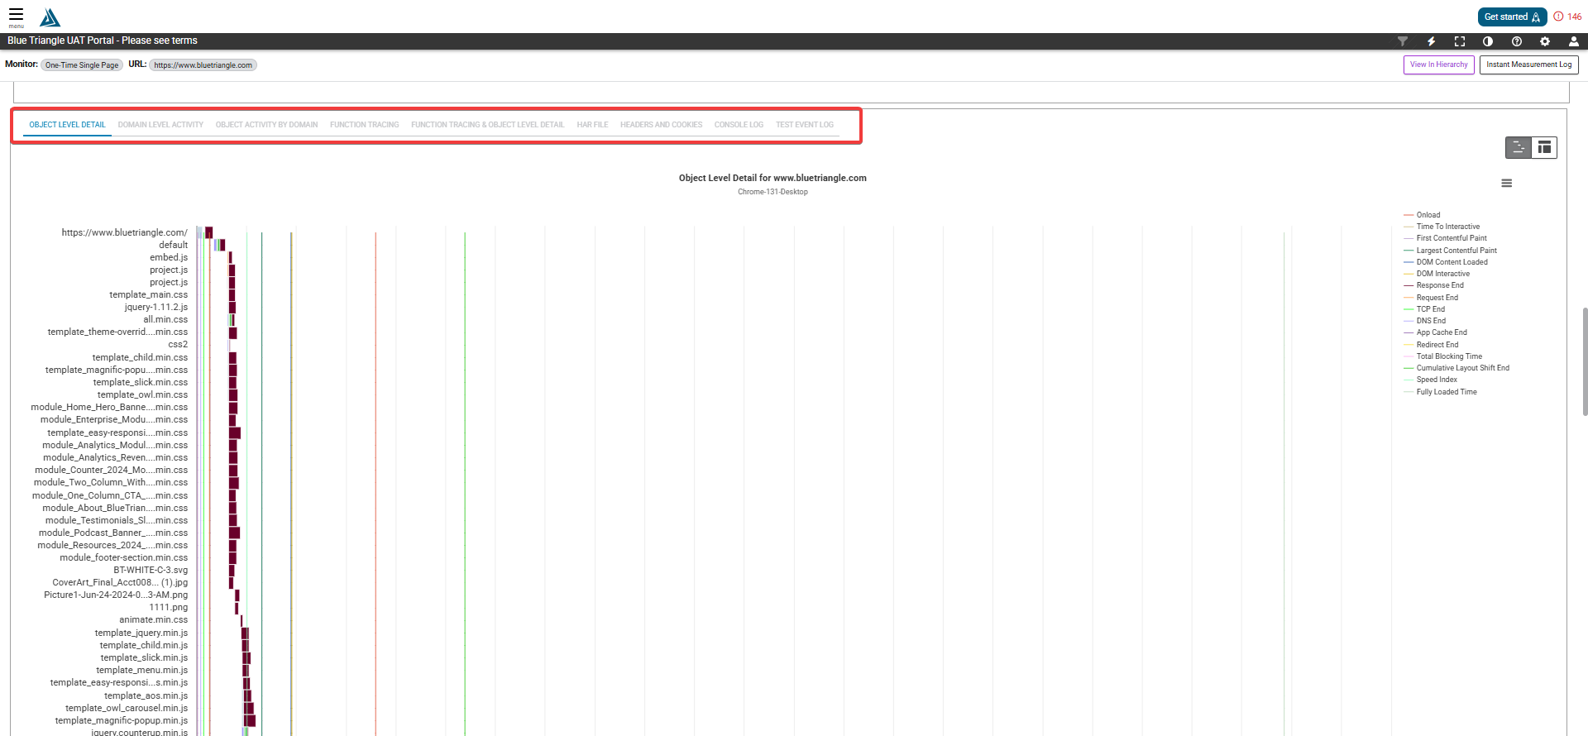The image size is (1588, 736).
Task: Click the page vertical scrollbar
Action: pyautogui.click(x=1585, y=361)
